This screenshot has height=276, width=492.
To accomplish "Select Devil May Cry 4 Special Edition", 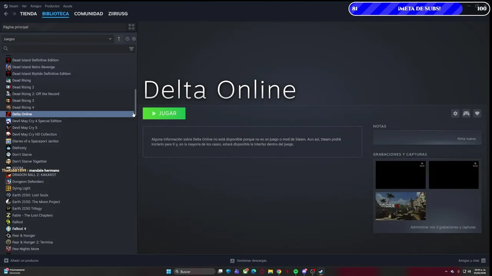I will [37, 121].
